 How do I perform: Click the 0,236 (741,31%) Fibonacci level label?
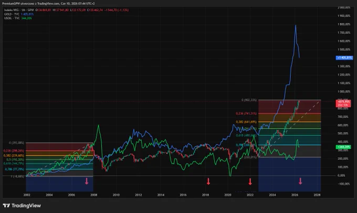pos(246,114)
